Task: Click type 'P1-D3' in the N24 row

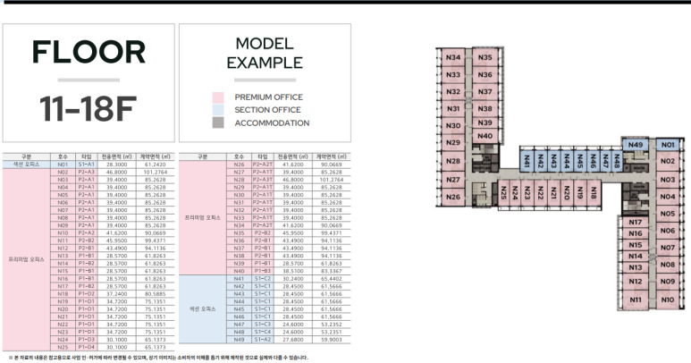Action: point(87,340)
